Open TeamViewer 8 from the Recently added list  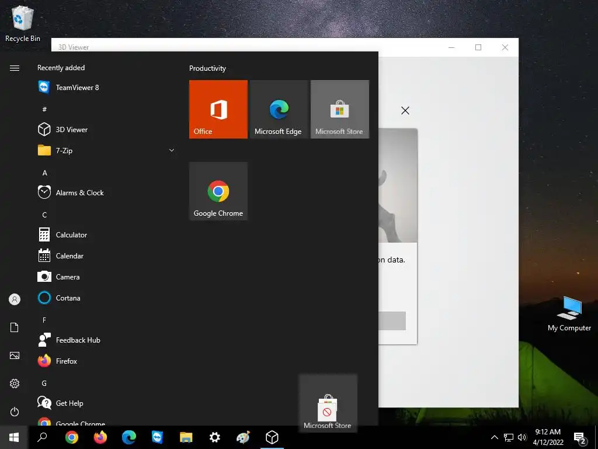[105, 88]
